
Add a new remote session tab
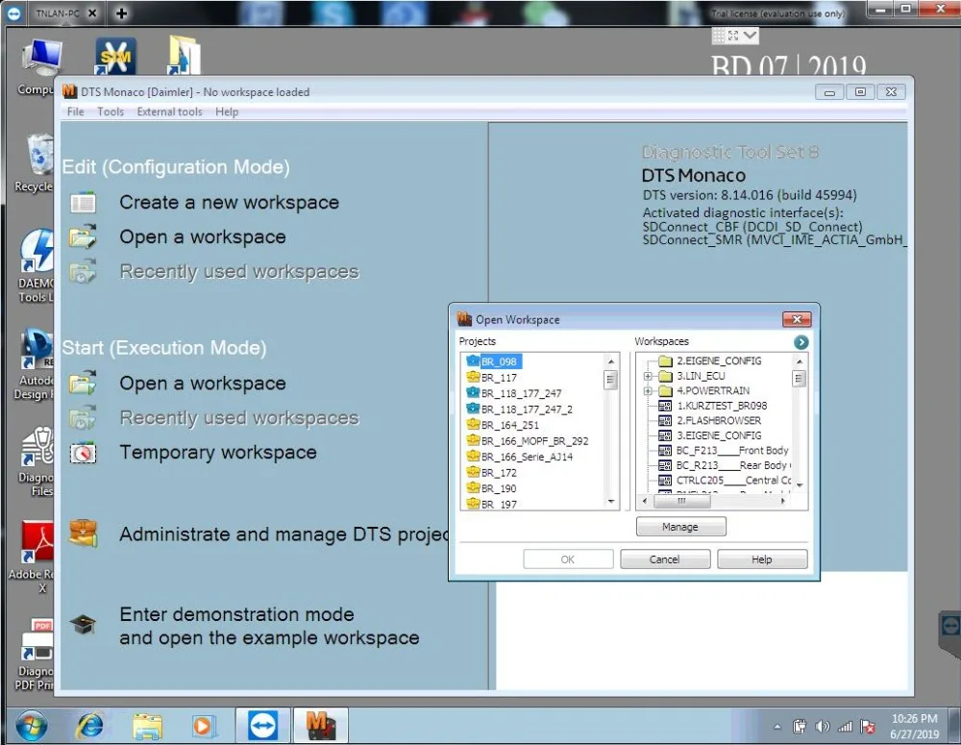click(121, 12)
